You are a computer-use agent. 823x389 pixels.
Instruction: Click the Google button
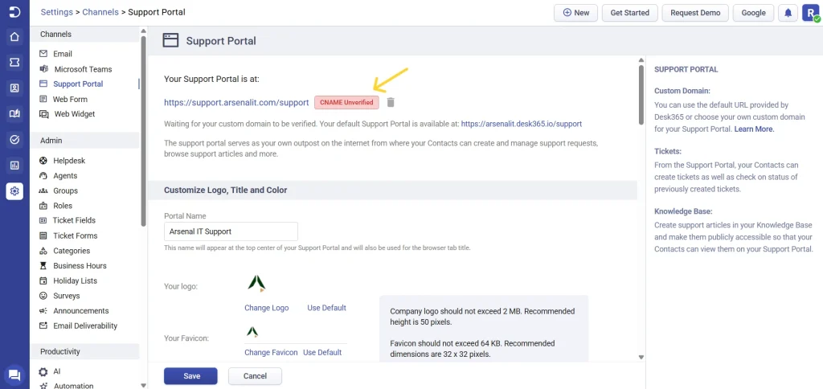click(x=753, y=13)
